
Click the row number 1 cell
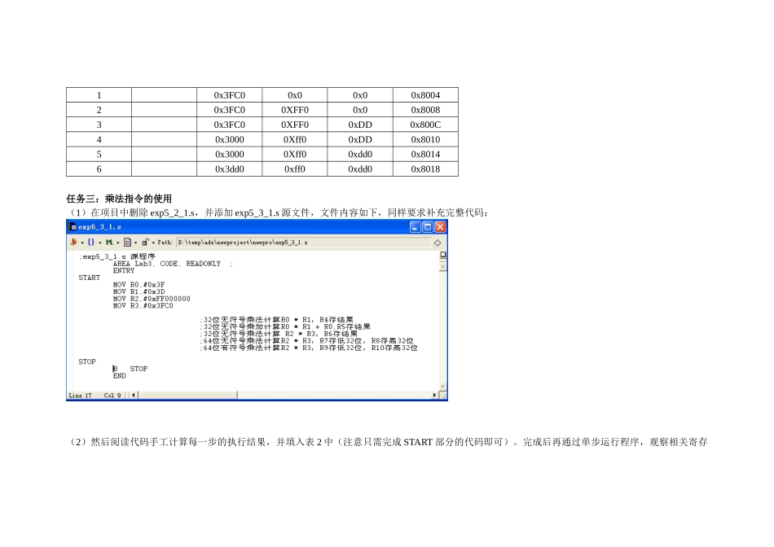tap(99, 95)
